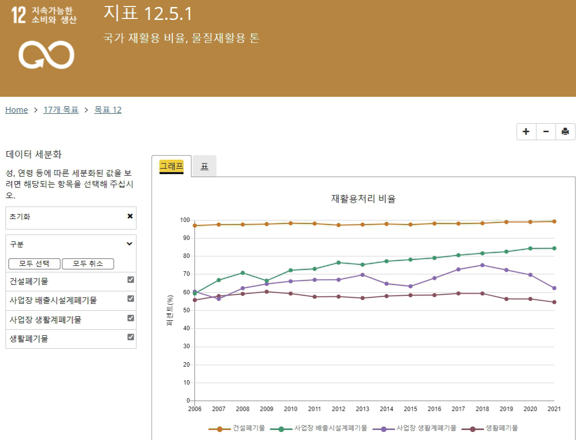Viewport: 576px width, 440px height.
Task: Select the 그래프 tab
Action: pyautogui.click(x=172, y=166)
